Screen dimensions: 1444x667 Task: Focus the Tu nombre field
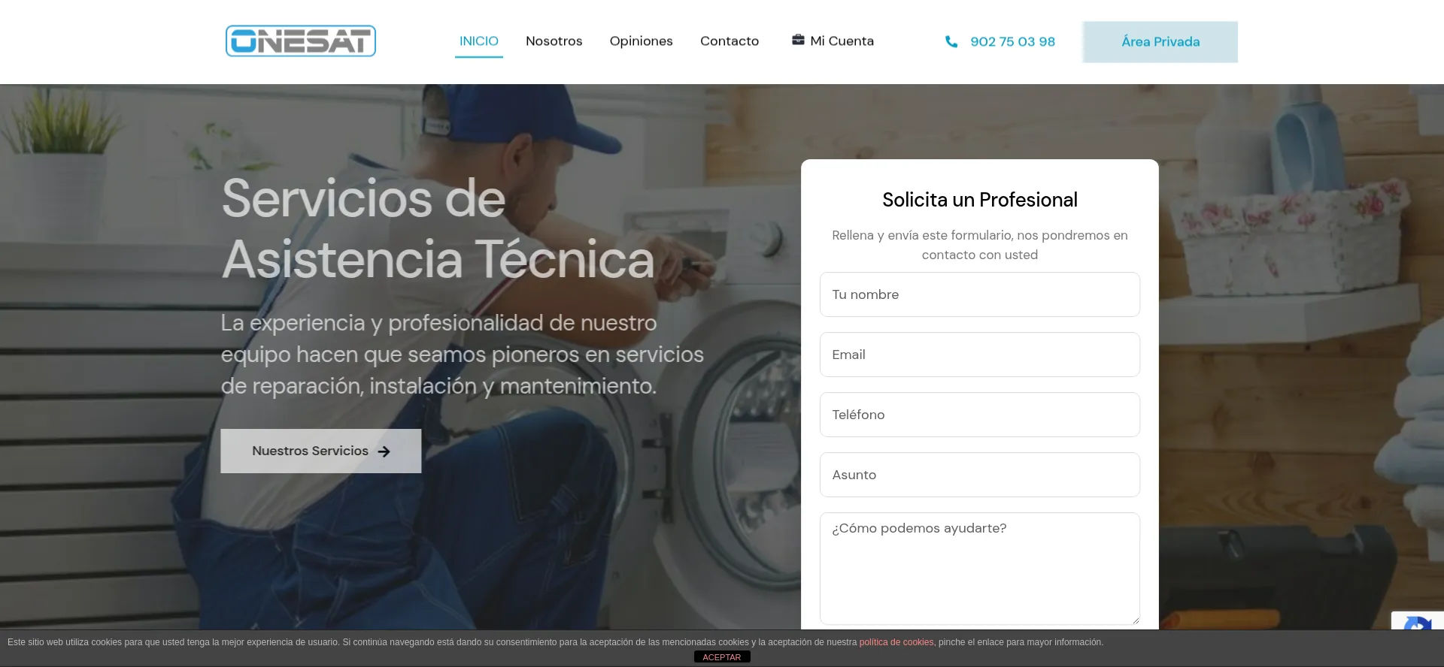[979, 294]
